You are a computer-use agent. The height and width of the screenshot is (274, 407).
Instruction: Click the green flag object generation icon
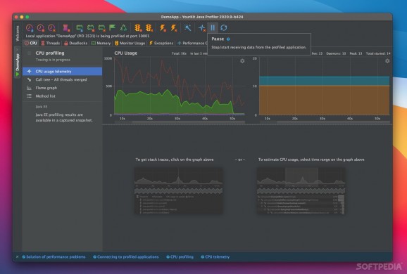tap(113, 27)
